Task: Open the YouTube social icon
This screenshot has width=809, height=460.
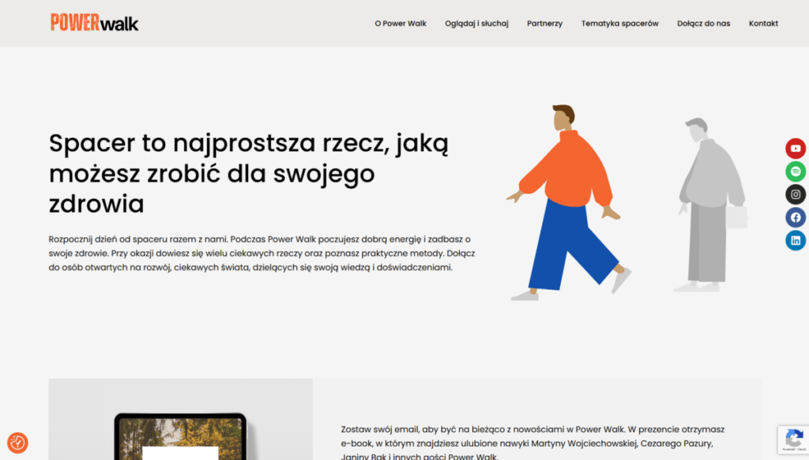Action: [x=796, y=149]
